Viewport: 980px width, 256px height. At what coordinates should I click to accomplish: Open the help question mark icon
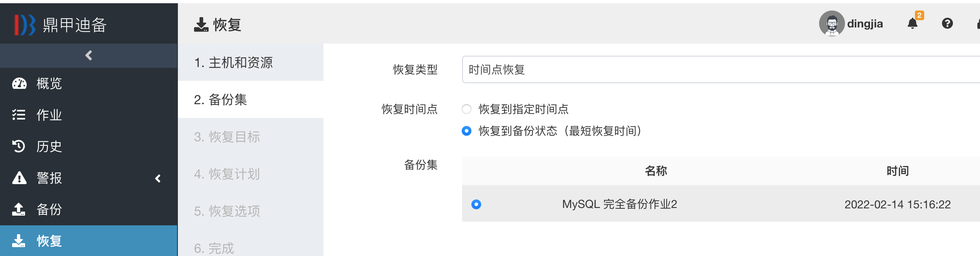(x=947, y=24)
